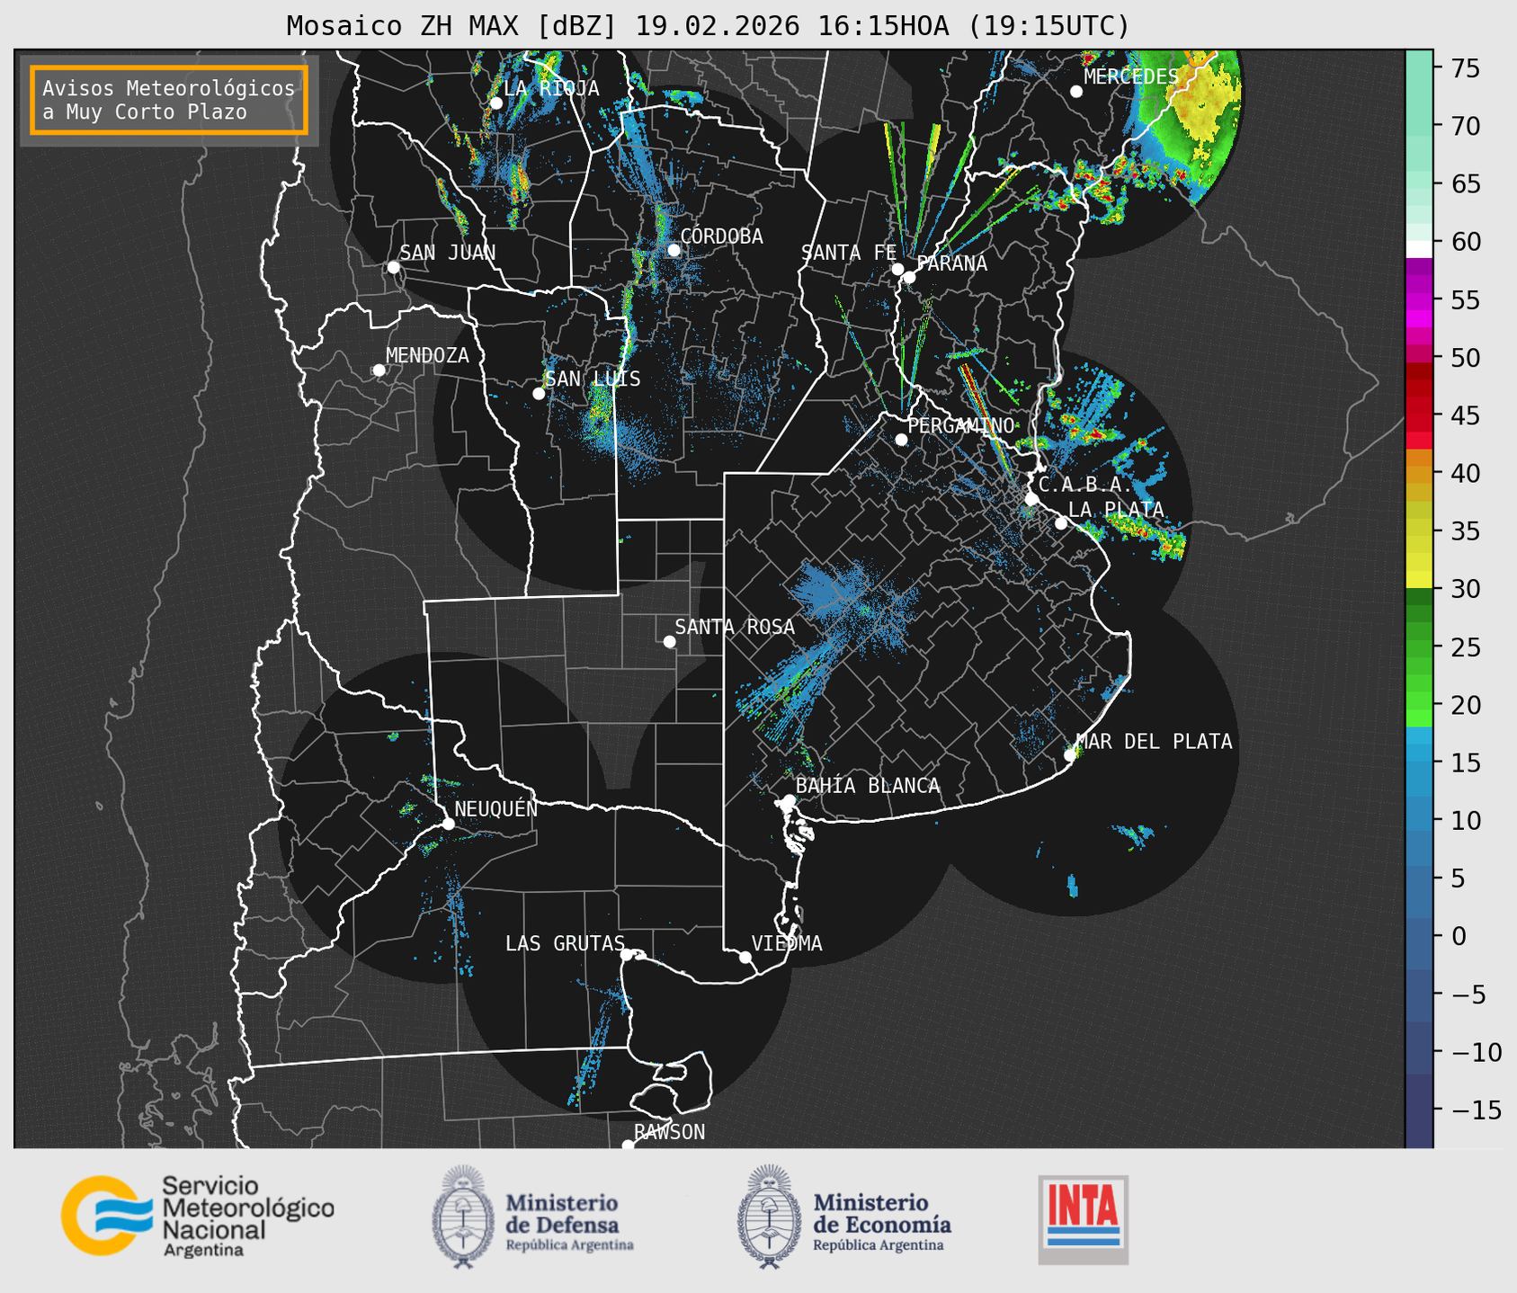
Task: Click the SANTA ROSA label text
Action: tap(735, 627)
